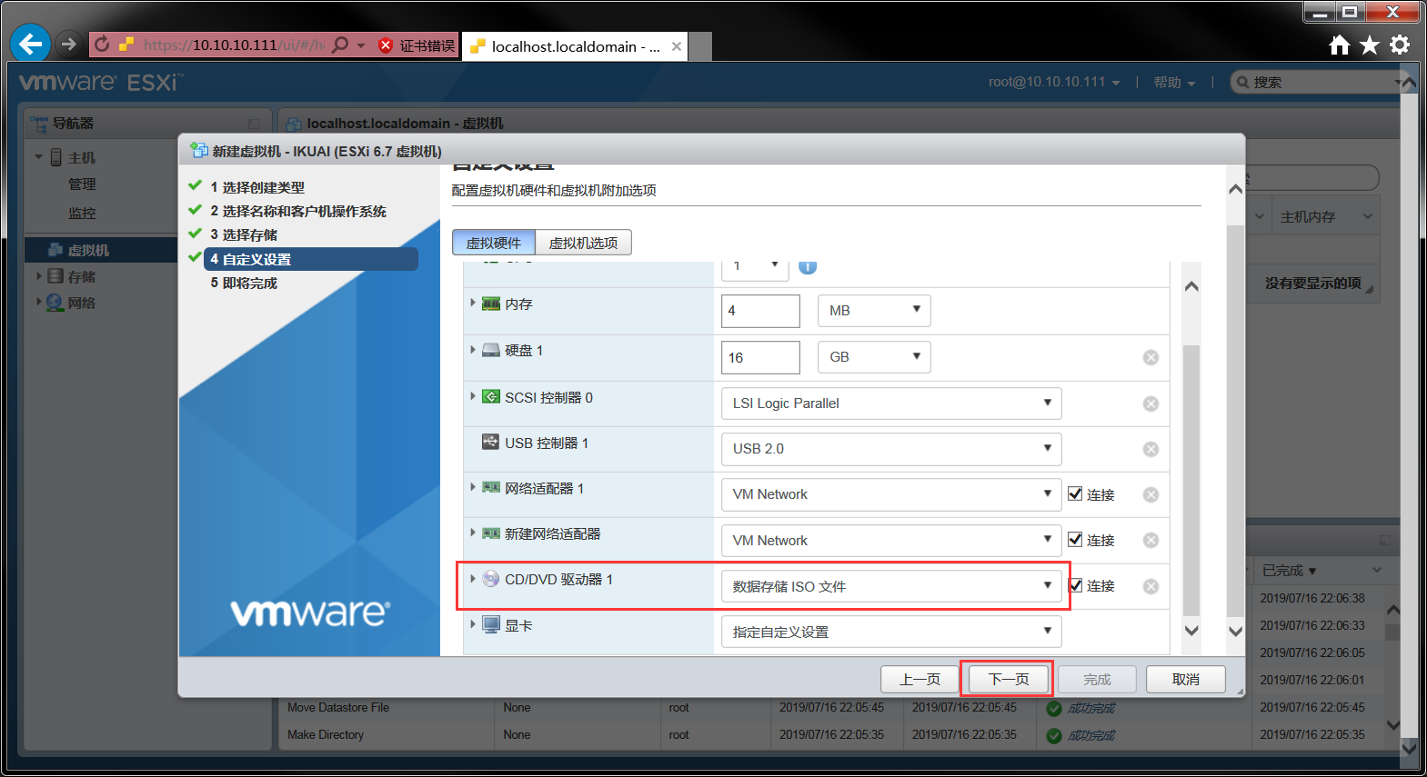Viewport: 1427px width, 777px height.
Task: Select 管理 in the navigator
Action: point(82,184)
